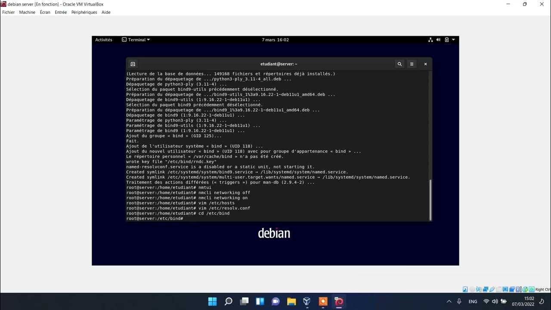The image size is (551, 310).
Task: Open the Fichier menu
Action: pos(9,12)
